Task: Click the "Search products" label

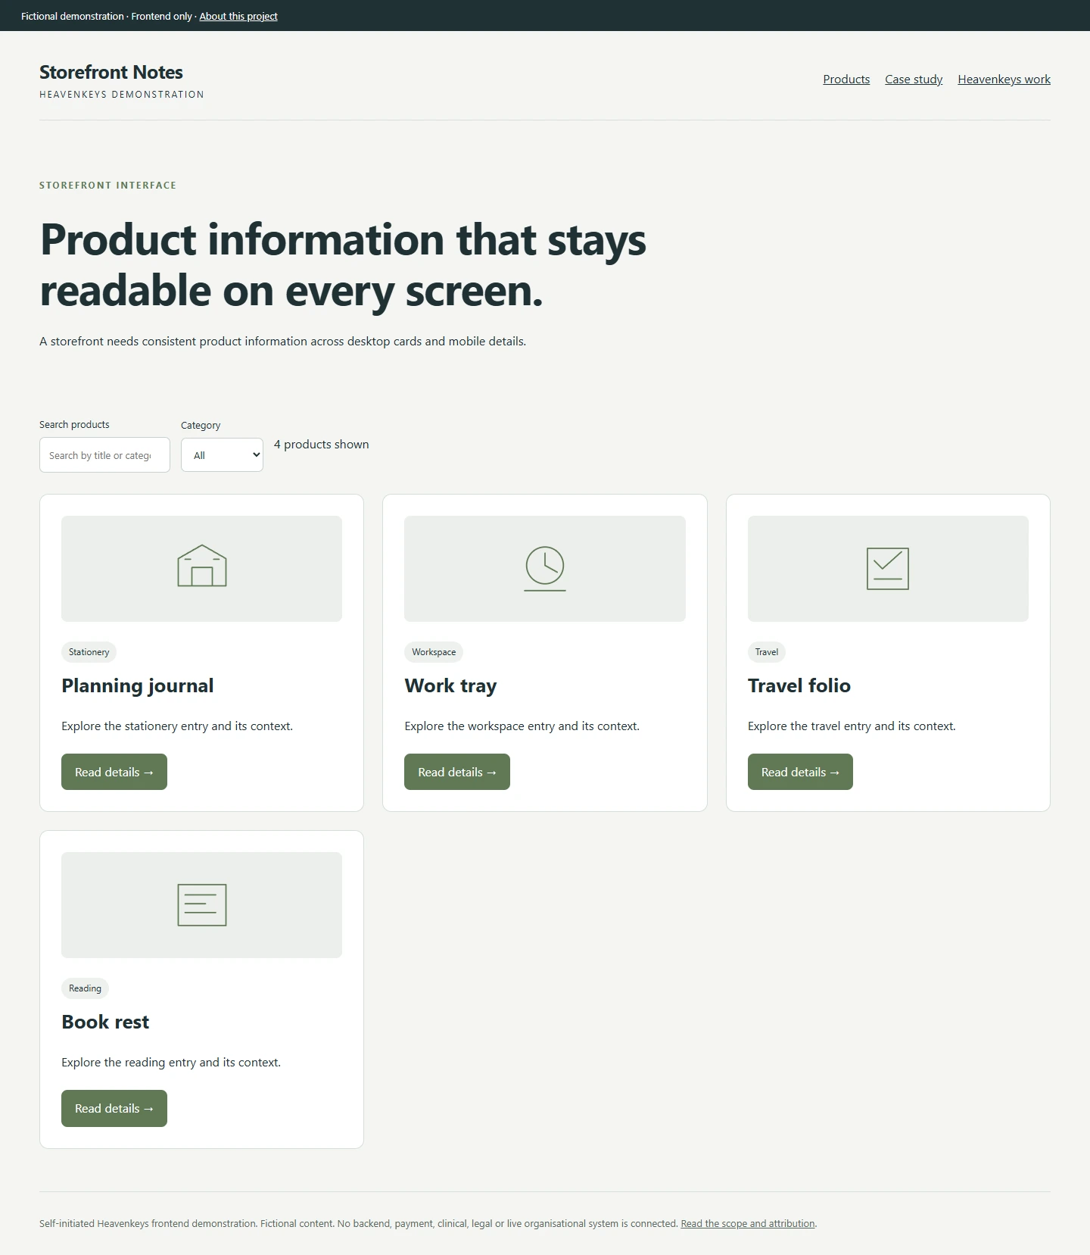Action: pos(74,425)
